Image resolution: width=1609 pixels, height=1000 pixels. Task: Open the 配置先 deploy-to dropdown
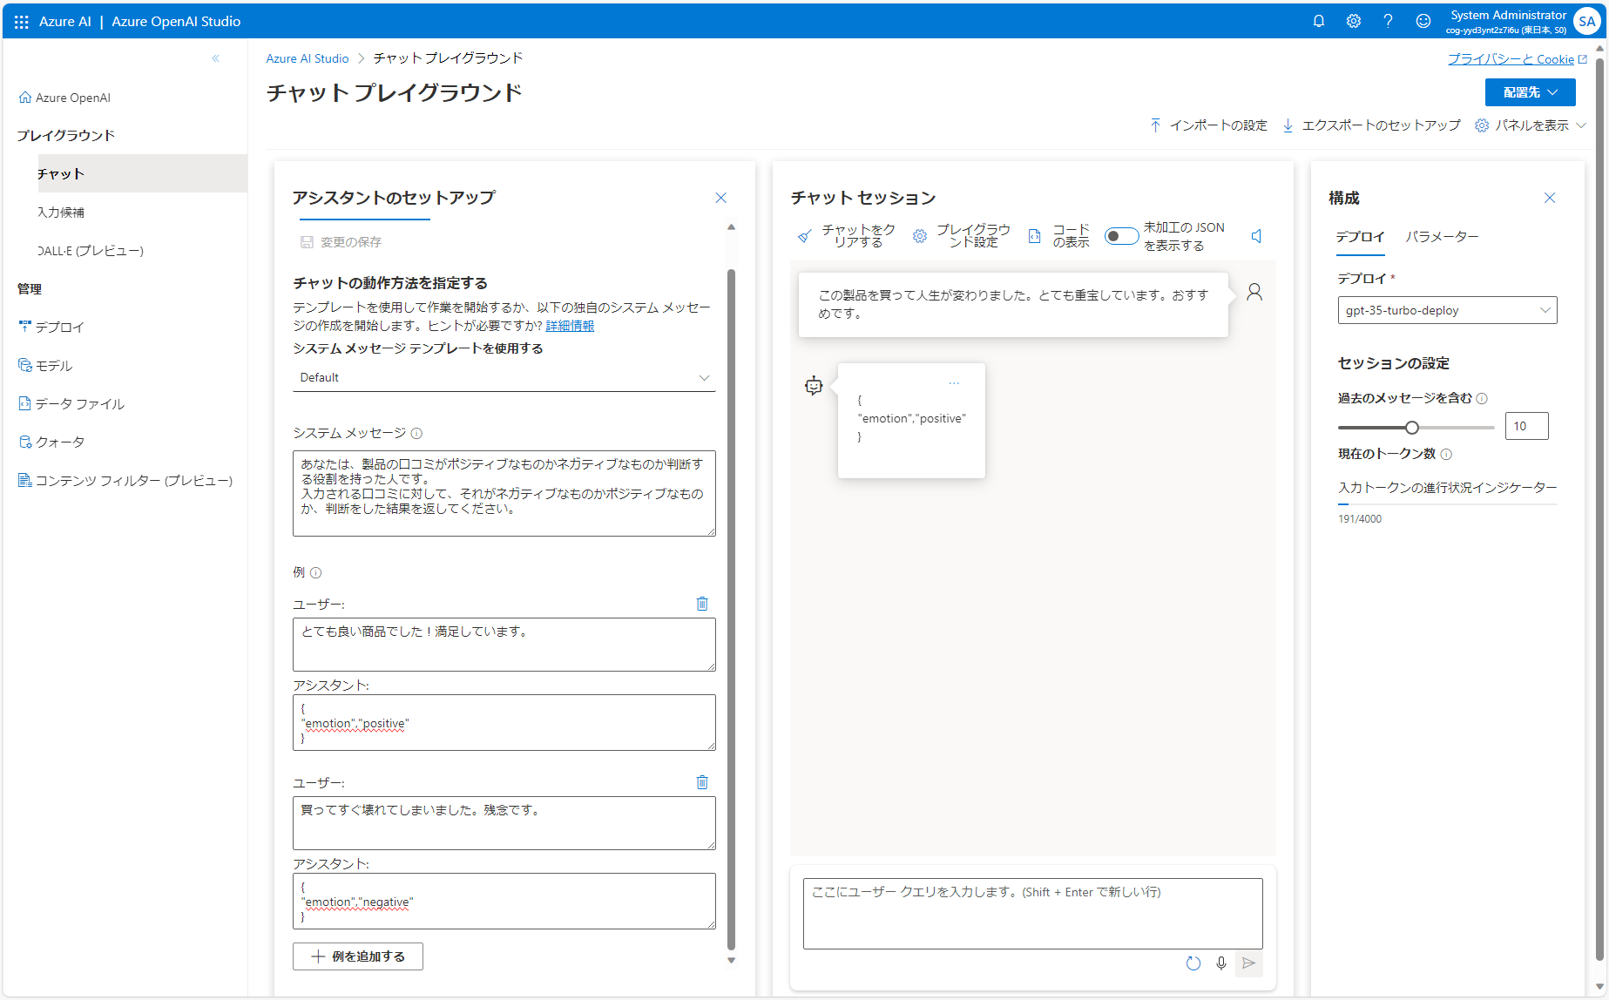click(1530, 92)
